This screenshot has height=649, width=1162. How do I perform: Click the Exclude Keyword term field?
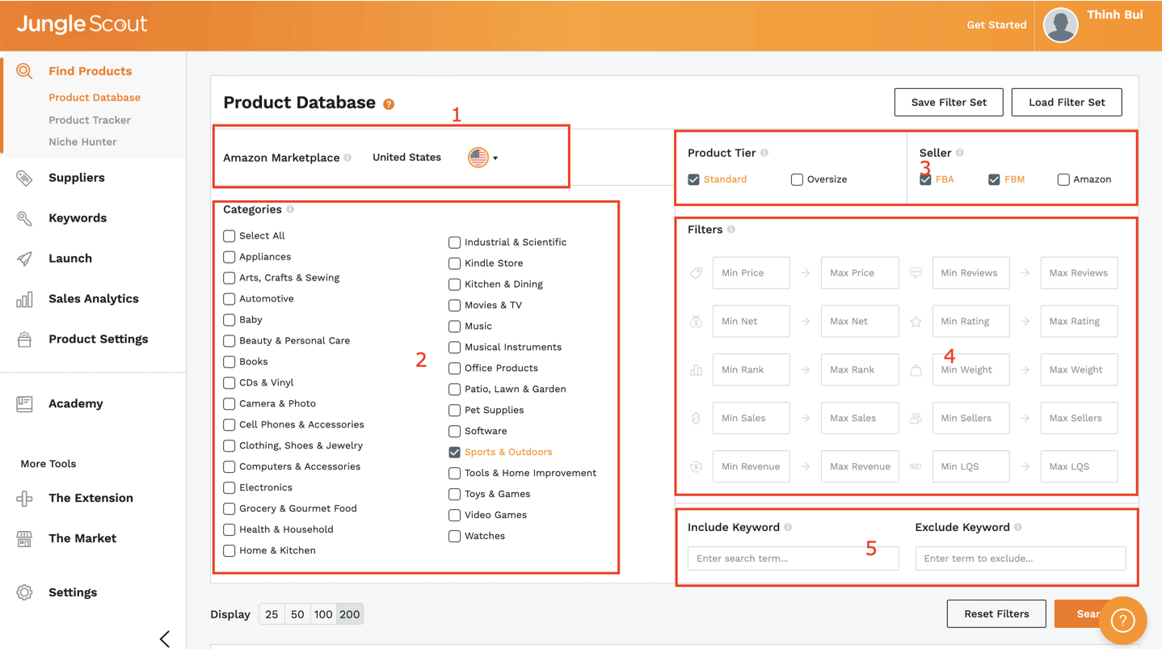pyautogui.click(x=1020, y=558)
